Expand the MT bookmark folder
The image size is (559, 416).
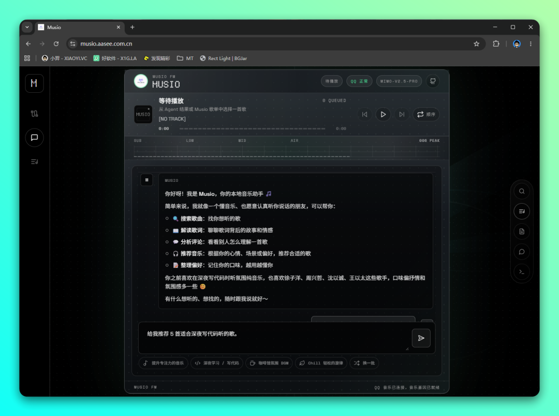tap(185, 58)
